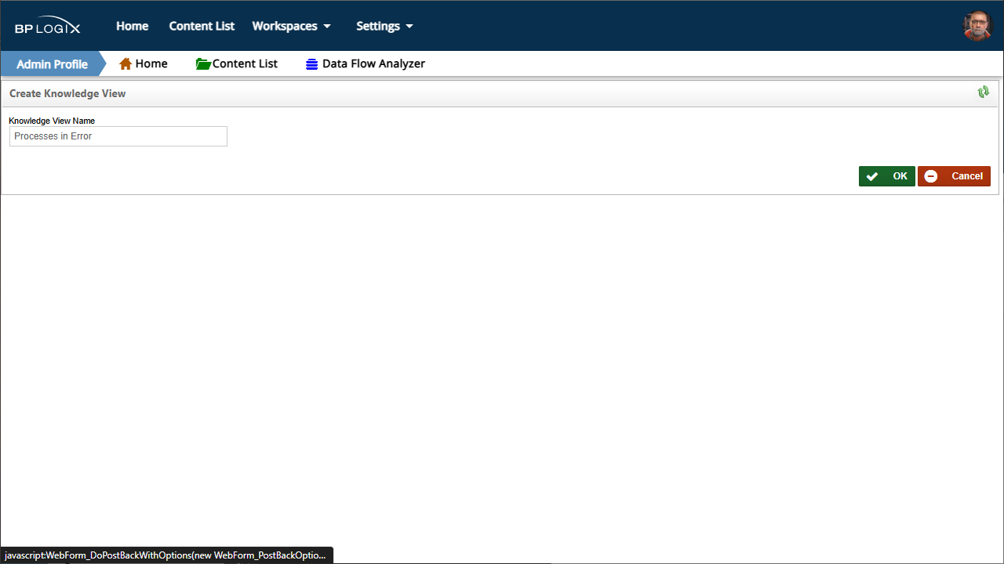Go to Home in profile bar
The width and height of the screenshot is (1004, 564).
(x=144, y=64)
